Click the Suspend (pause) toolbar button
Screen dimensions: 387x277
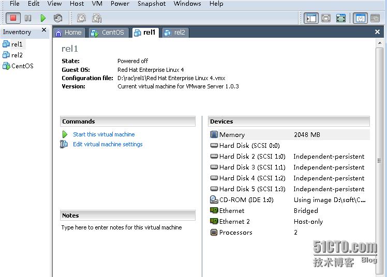(28, 18)
